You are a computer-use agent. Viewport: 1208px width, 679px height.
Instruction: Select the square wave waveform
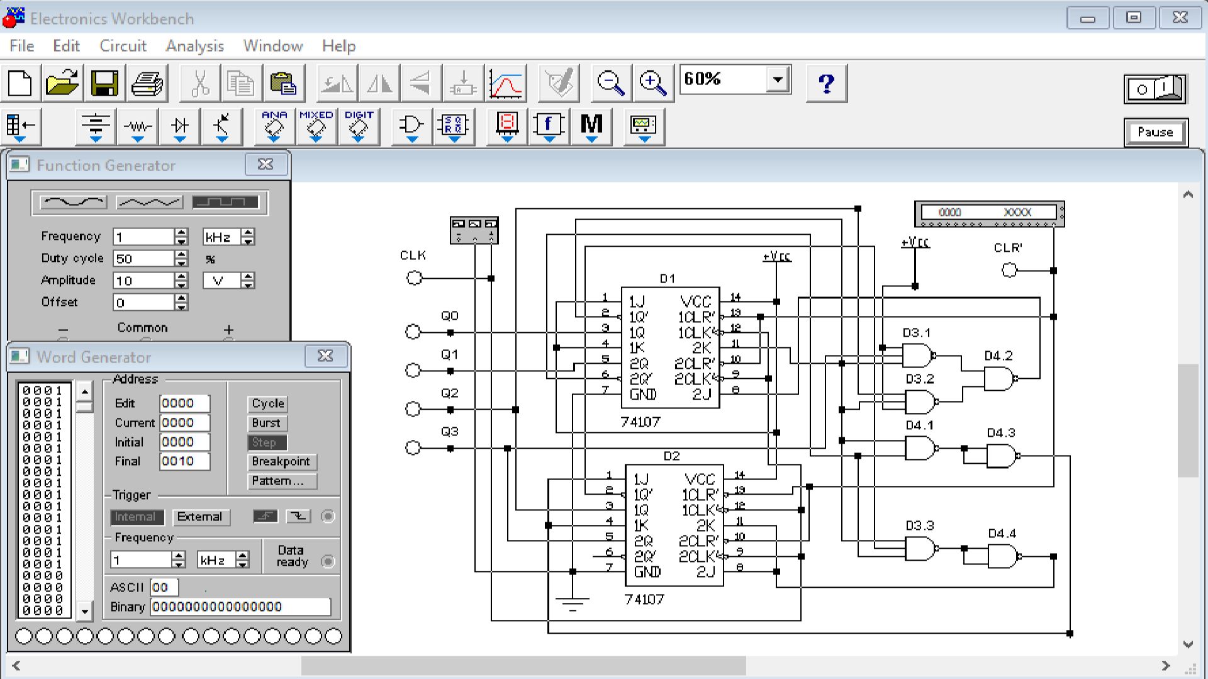coord(225,202)
